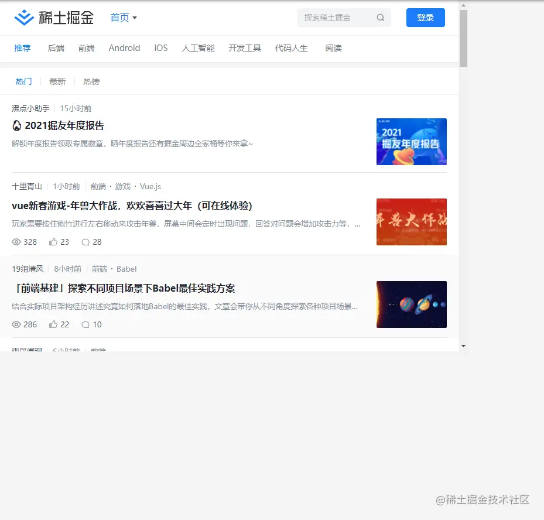544x520 pixels.
Task: Open author 十里青山 profile
Action: [x=27, y=186]
